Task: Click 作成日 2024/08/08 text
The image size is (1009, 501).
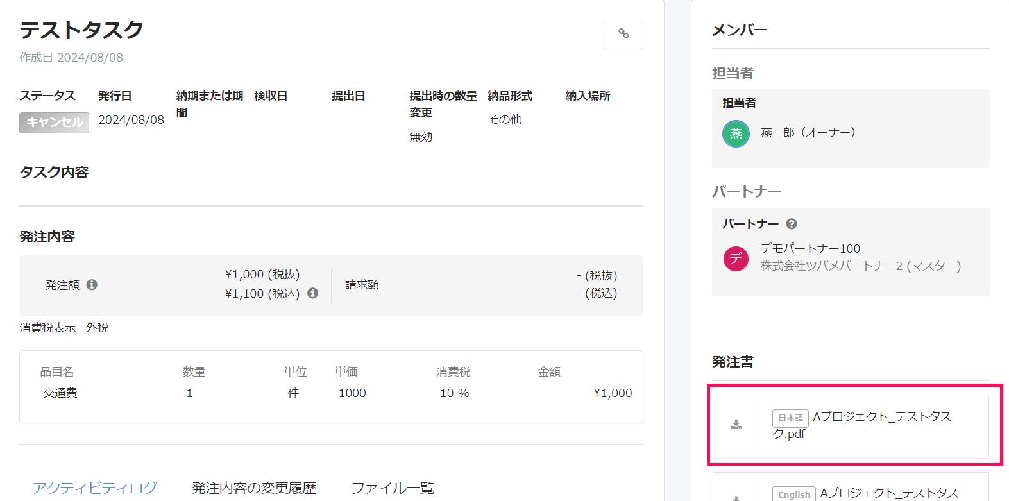Action: click(x=71, y=58)
